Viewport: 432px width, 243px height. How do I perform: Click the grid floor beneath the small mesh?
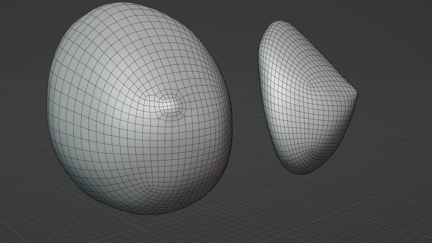coord(305,196)
